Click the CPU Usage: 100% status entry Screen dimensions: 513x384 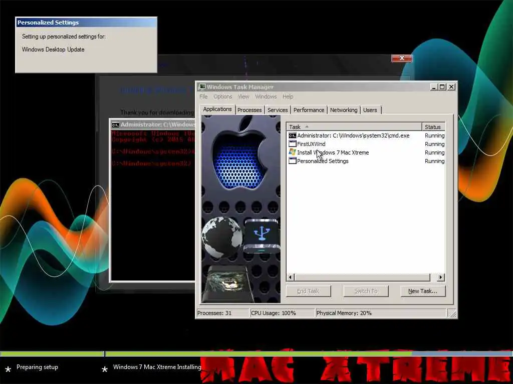pyautogui.click(x=282, y=313)
